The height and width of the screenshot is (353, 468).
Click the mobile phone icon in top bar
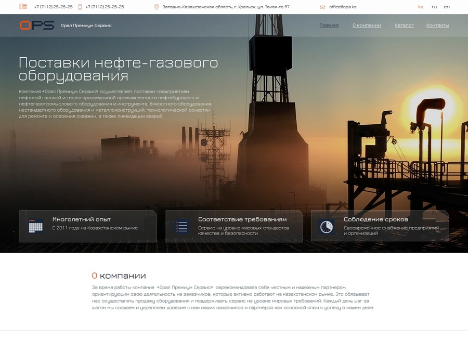(x=80, y=7)
